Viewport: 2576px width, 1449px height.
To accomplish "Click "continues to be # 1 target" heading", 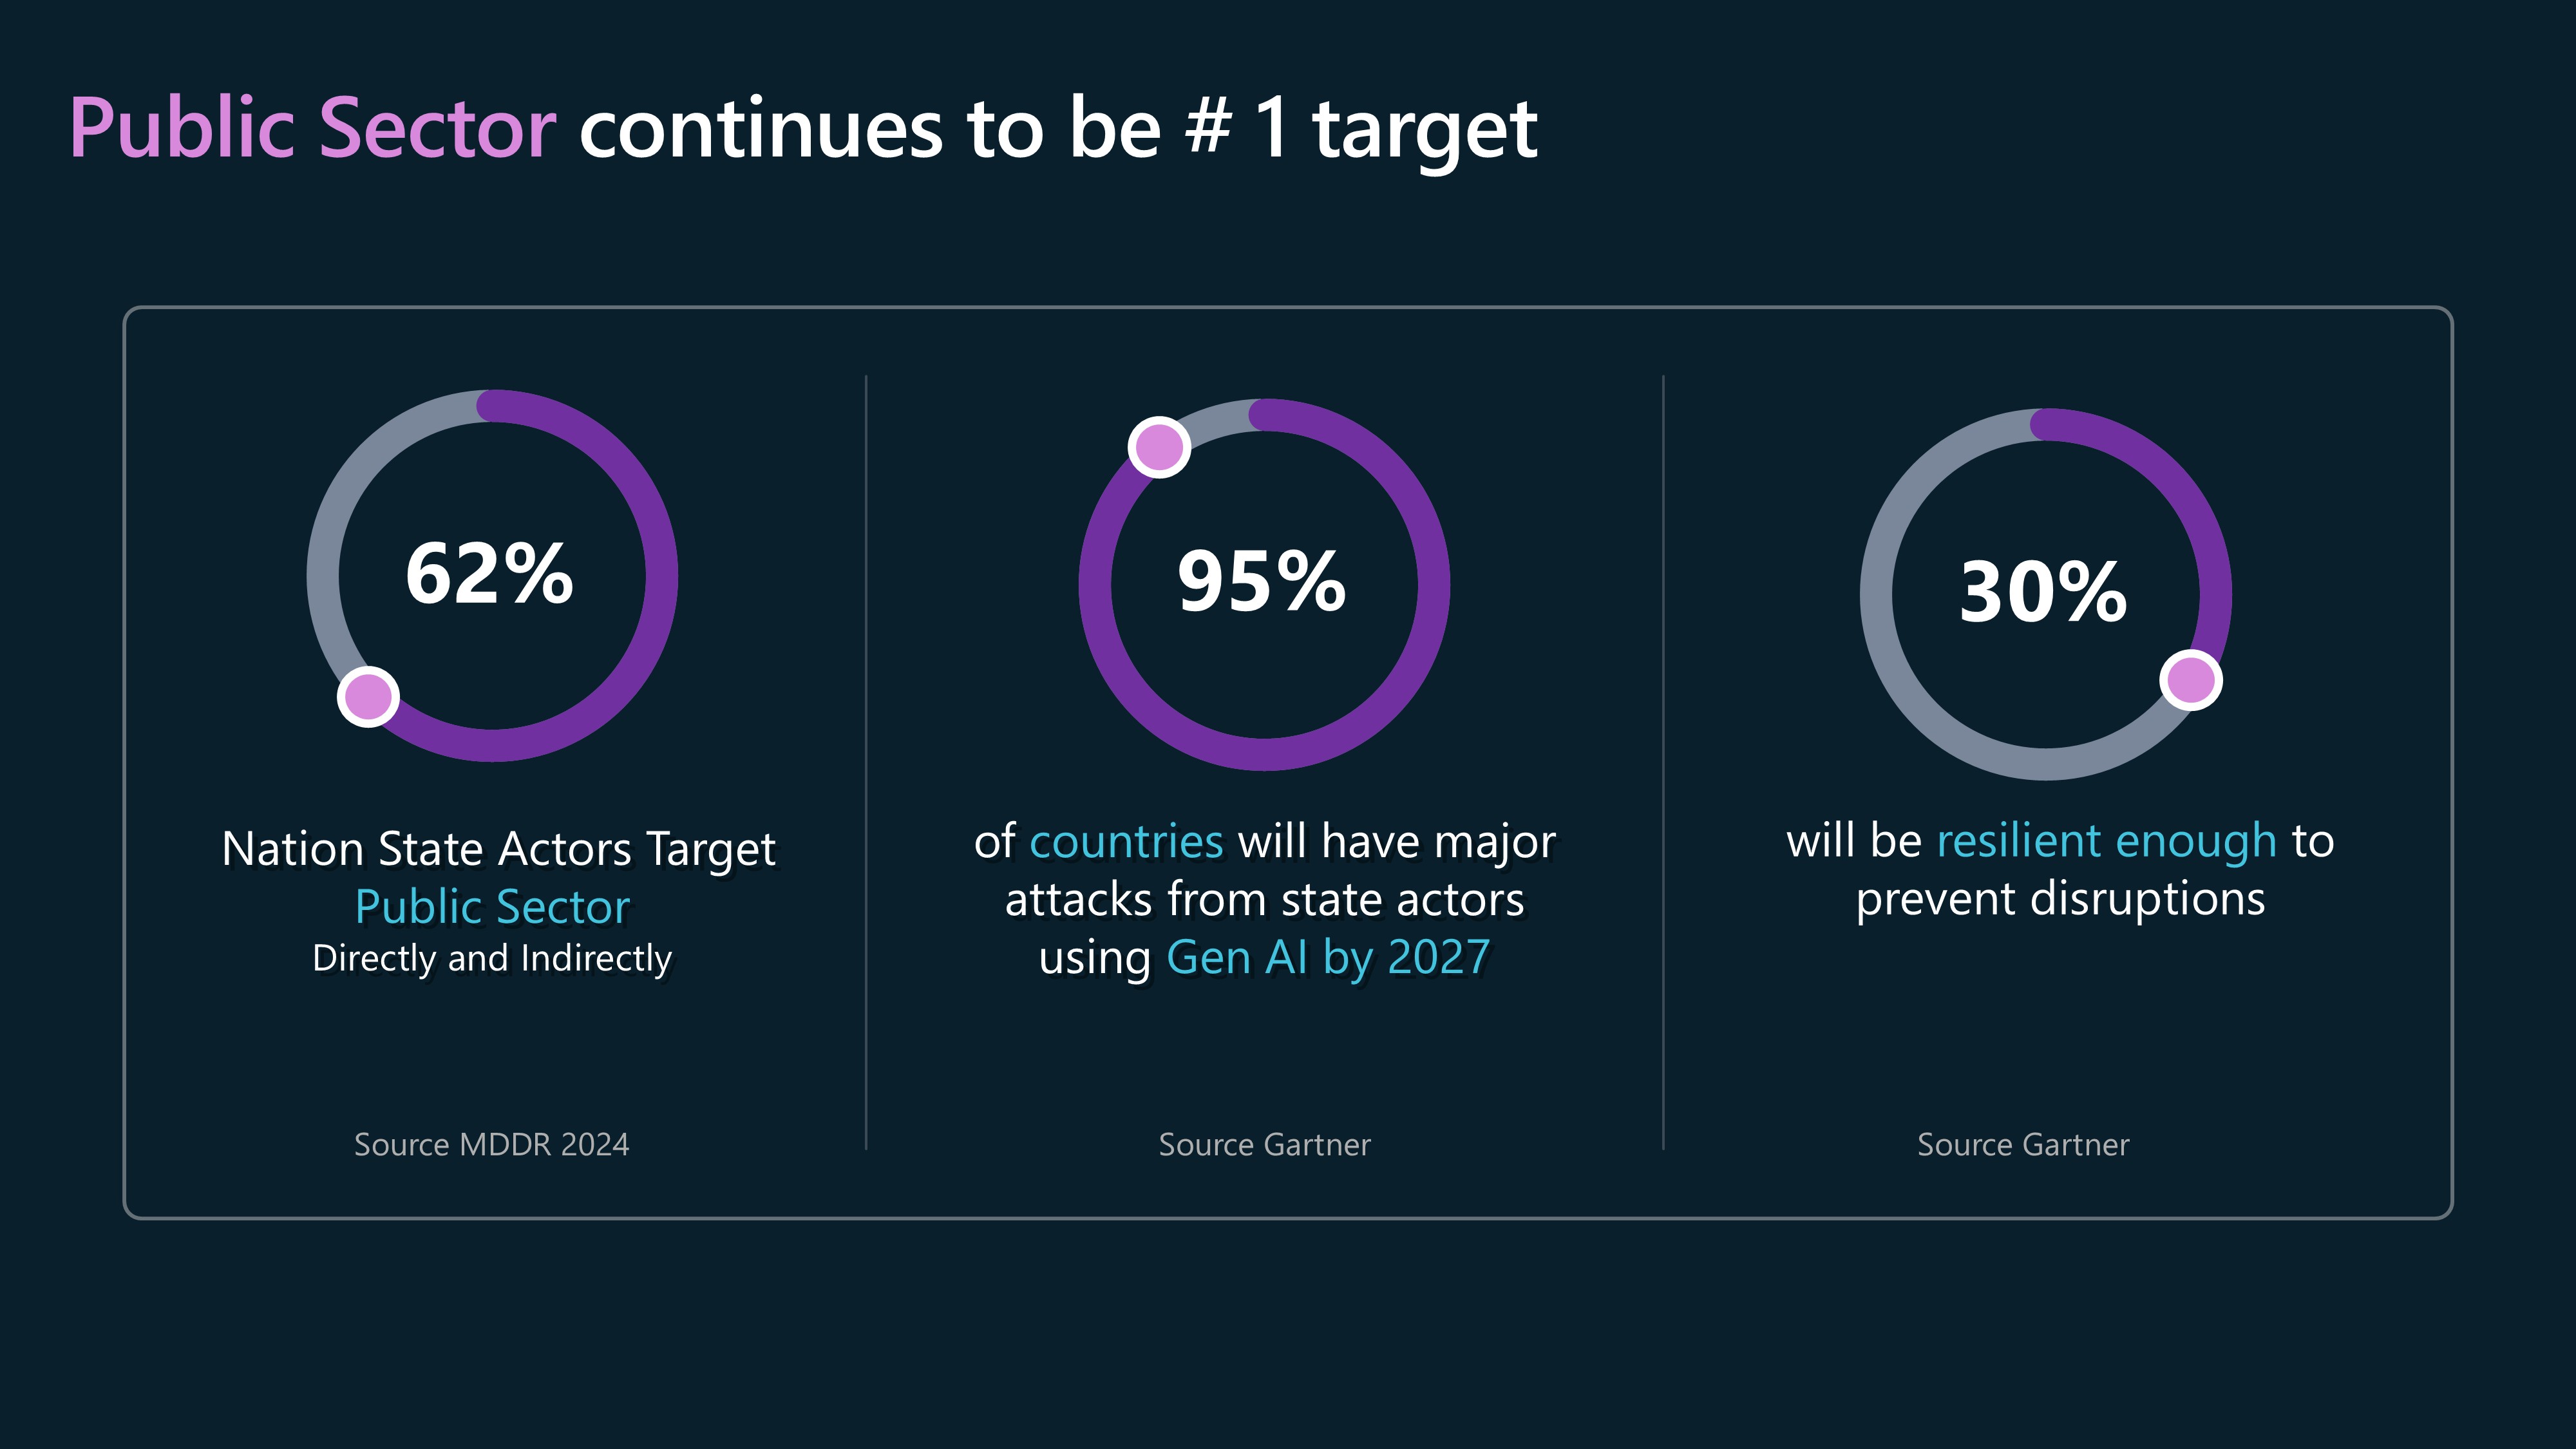I will 1057,128.
